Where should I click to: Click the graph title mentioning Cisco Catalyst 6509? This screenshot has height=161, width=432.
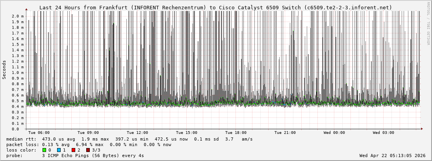pyautogui.click(x=215, y=7)
